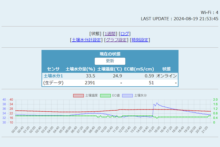The height and width of the screenshot is (147, 220).
Task: Click the 土壌水分量(%) column header
Action: coord(80,69)
